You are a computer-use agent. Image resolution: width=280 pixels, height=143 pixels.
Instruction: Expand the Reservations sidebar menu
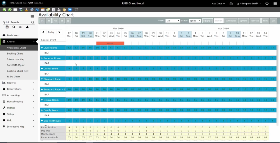point(19,89)
